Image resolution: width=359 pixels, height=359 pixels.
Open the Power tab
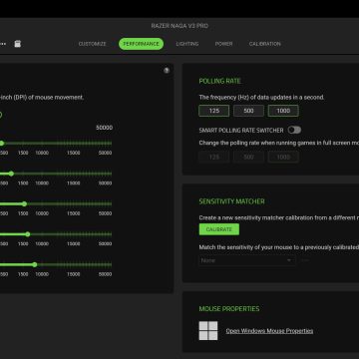pos(223,44)
